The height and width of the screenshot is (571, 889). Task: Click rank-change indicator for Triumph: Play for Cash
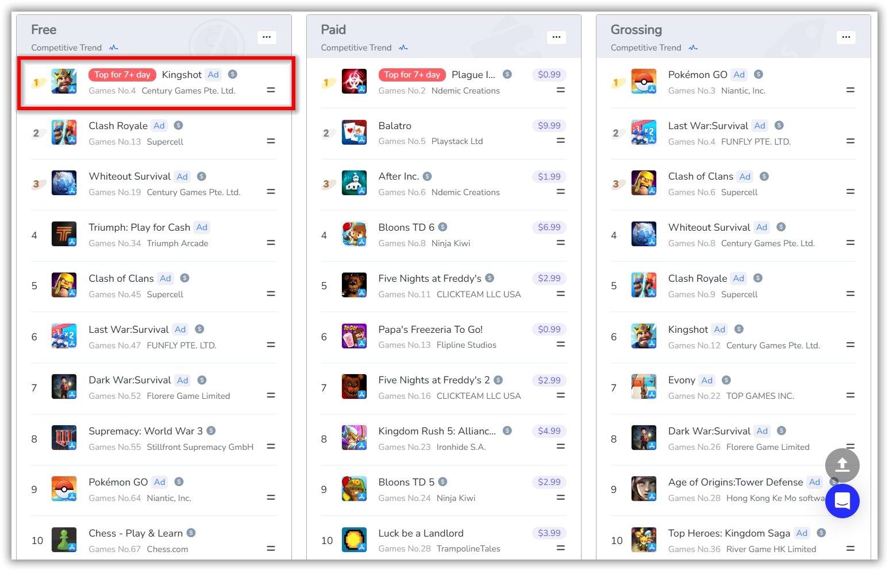tap(271, 243)
